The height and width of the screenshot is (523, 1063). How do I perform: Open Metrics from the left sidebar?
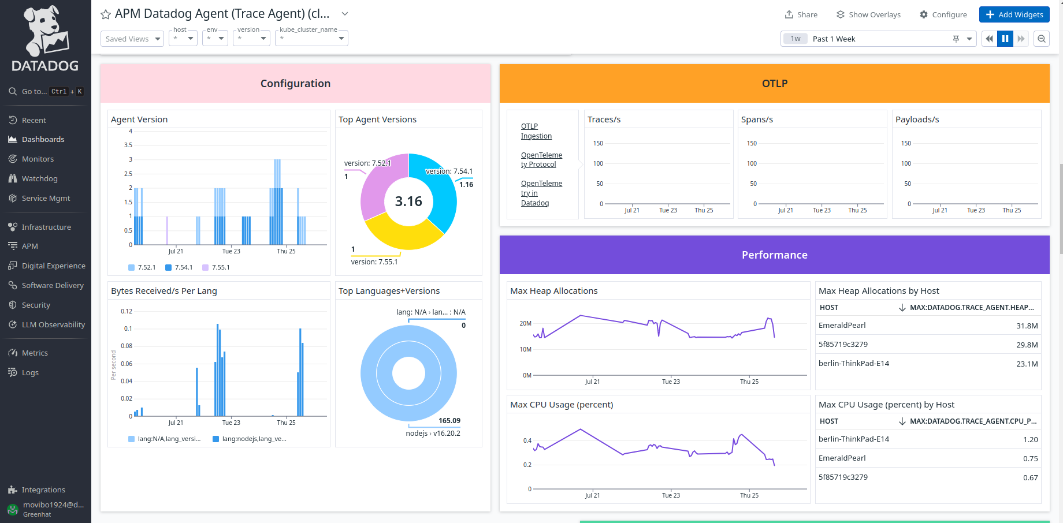pyautogui.click(x=35, y=353)
